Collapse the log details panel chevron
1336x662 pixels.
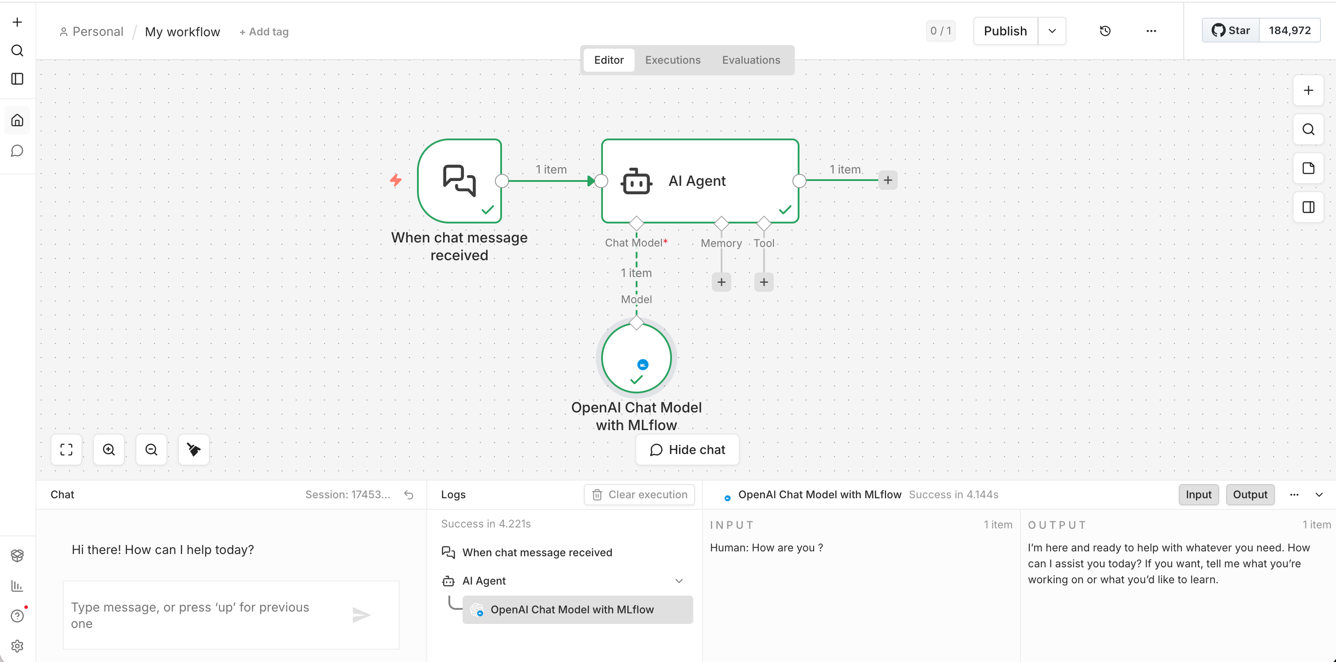pos(1319,495)
